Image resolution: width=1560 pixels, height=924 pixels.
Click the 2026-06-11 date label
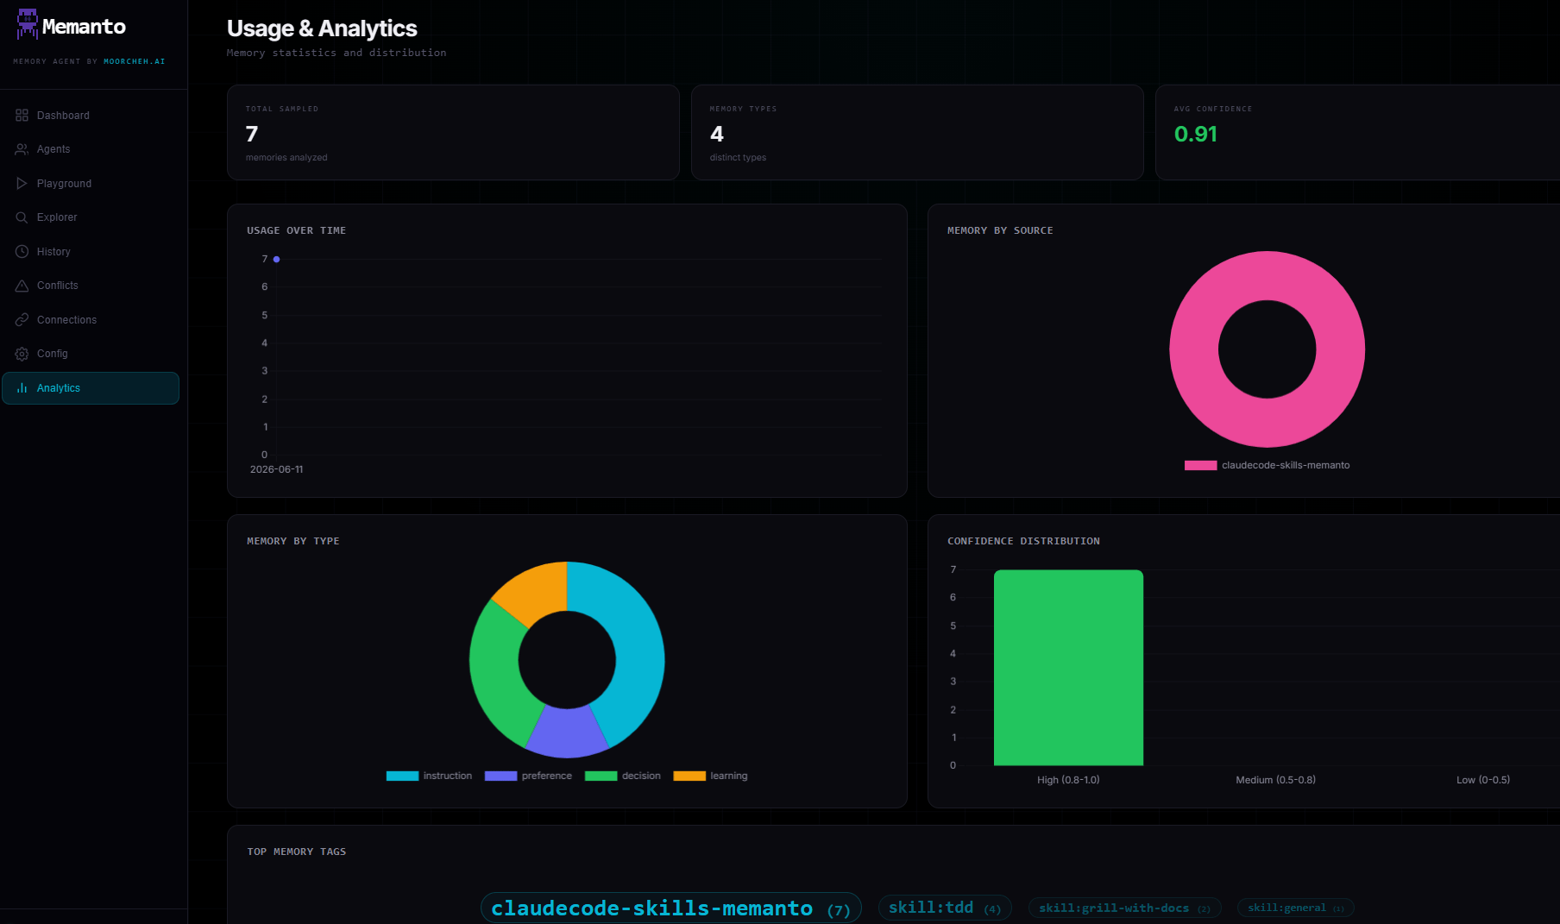click(276, 469)
